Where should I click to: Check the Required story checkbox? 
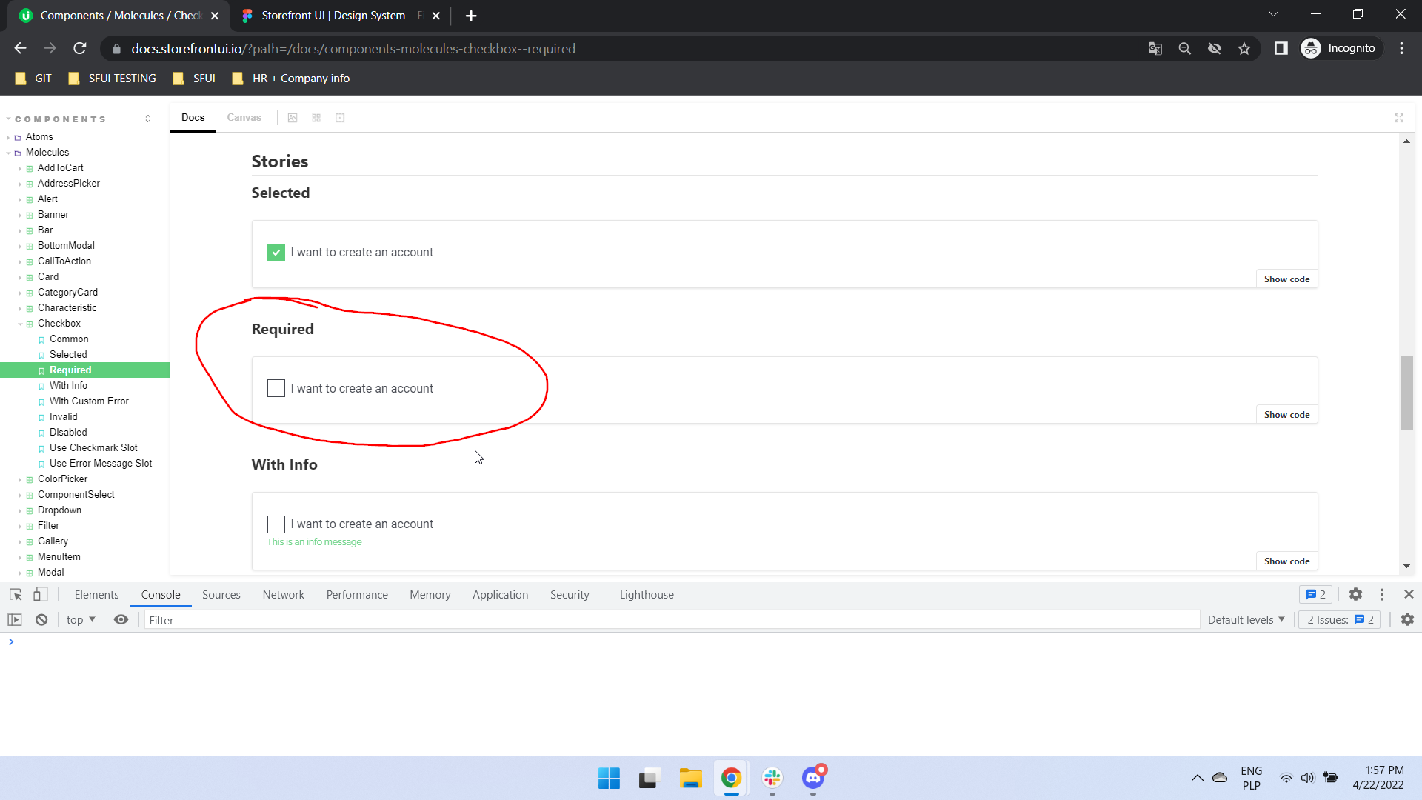pos(276,387)
